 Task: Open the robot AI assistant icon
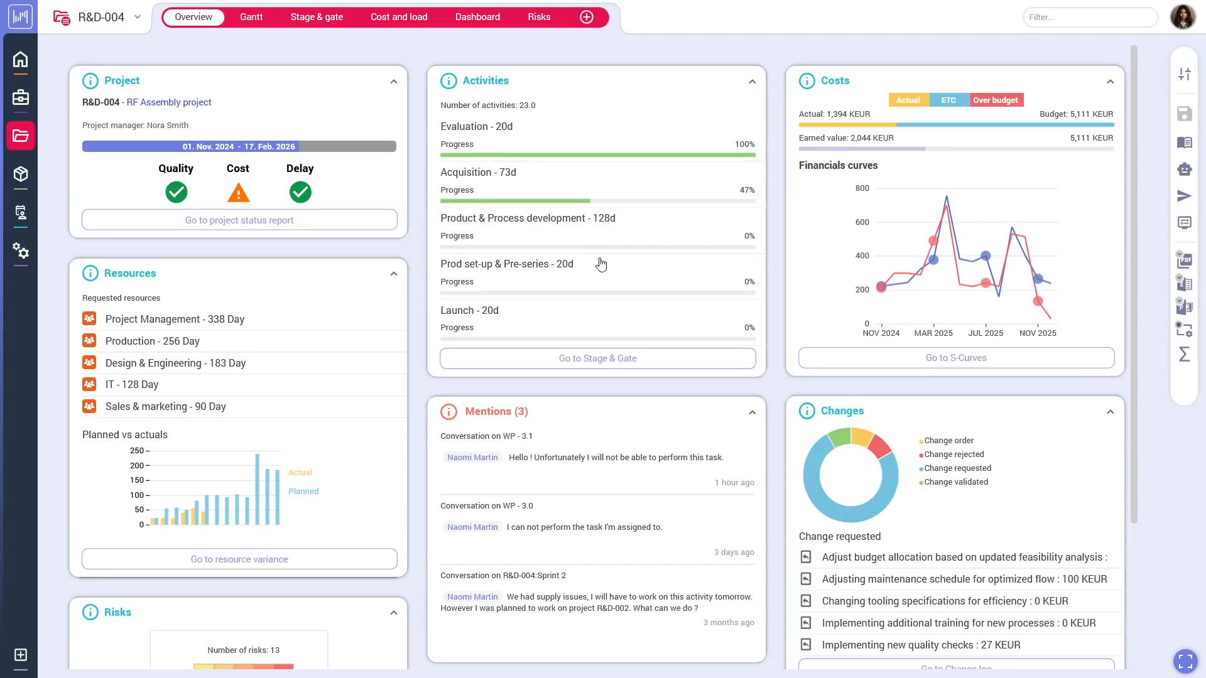click(1185, 169)
